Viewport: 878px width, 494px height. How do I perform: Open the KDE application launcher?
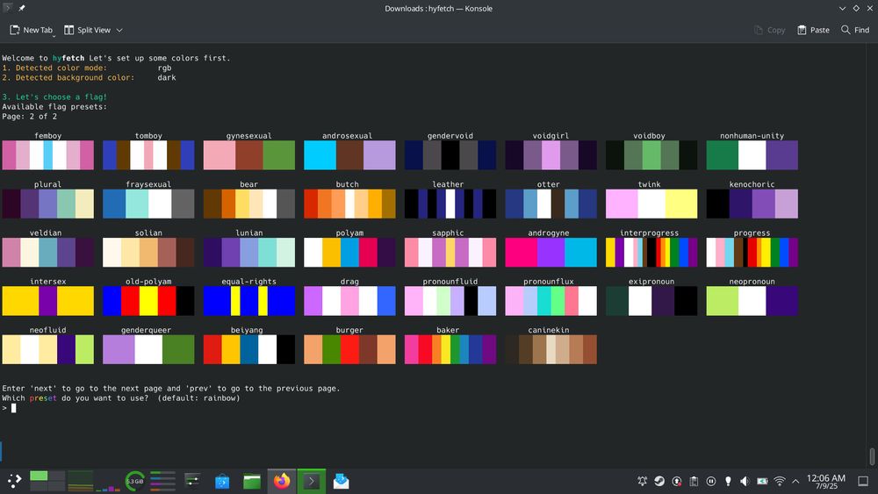tap(14, 481)
